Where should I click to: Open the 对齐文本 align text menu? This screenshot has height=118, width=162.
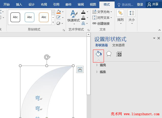102,18
